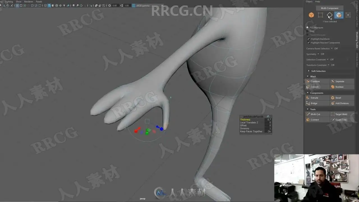Uncheck Highlight Nearest Component checkbox
The width and height of the screenshot is (359, 202).
click(x=309, y=43)
